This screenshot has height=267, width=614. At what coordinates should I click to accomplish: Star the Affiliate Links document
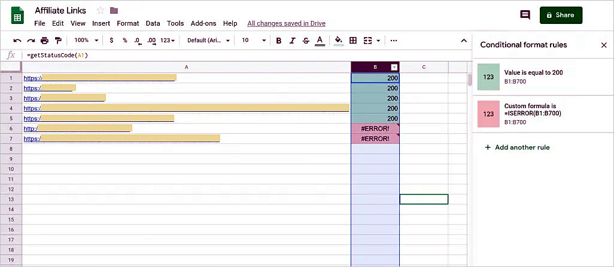coord(100,11)
